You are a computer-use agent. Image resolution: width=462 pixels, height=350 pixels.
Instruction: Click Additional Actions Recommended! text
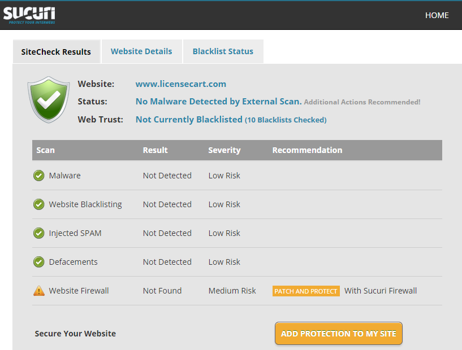click(362, 102)
